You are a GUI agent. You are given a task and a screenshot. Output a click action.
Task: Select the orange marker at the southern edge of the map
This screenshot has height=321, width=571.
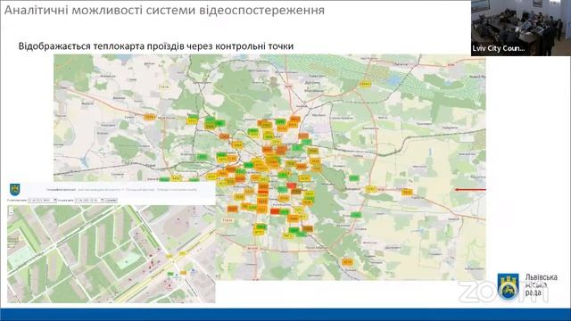(x=347, y=261)
